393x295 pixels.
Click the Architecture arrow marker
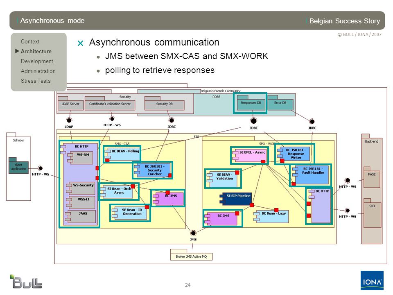point(17,51)
